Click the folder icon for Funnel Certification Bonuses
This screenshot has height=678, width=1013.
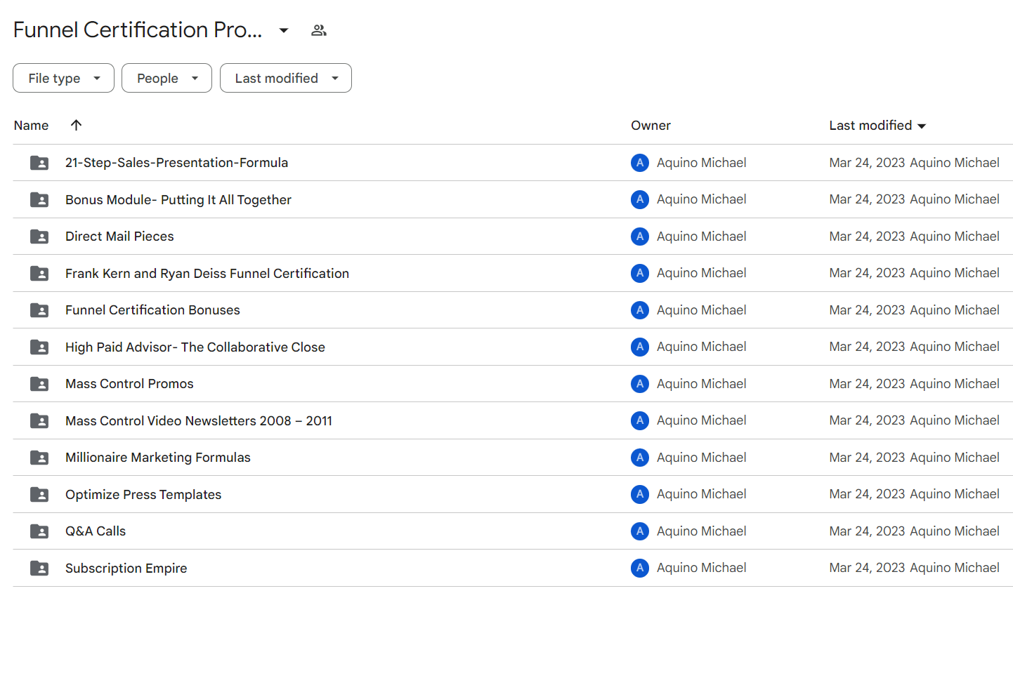(39, 310)
